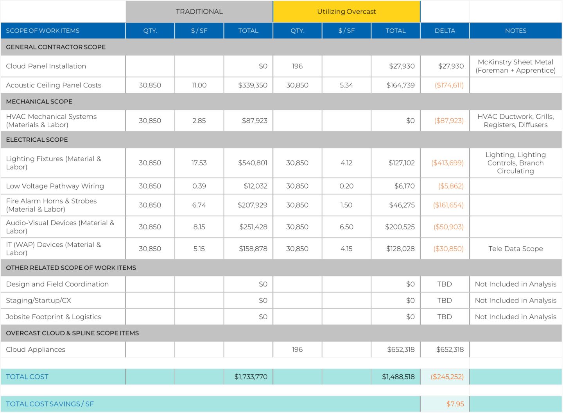Select the GENERAL CONTRACTOR SCOPE section row
563x413 pixels.
coord(56,47)
